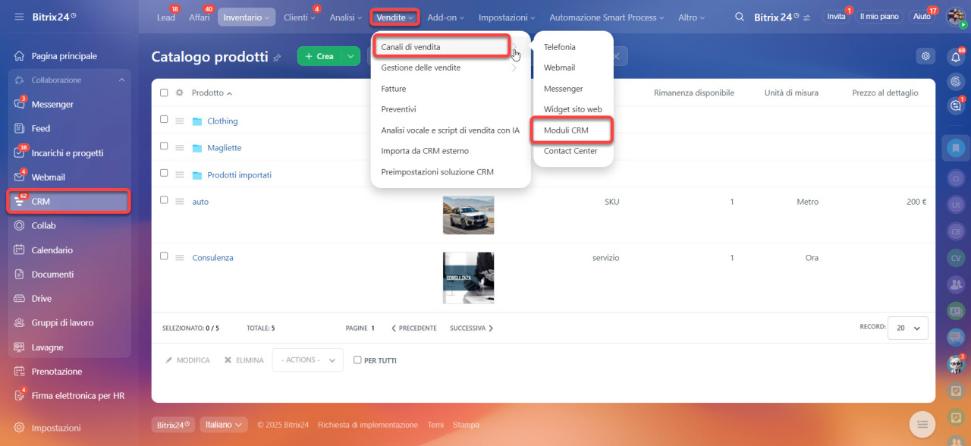971x446 pixels.
Task: Pin the Catalogo prodotti page icon
Action: 277,57
